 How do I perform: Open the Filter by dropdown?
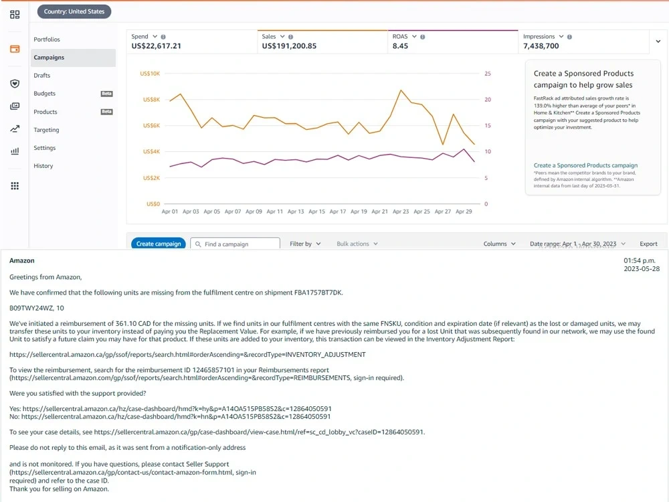305,244
